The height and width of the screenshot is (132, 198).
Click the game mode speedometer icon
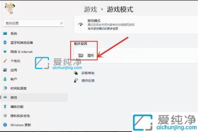click(81, 24)
